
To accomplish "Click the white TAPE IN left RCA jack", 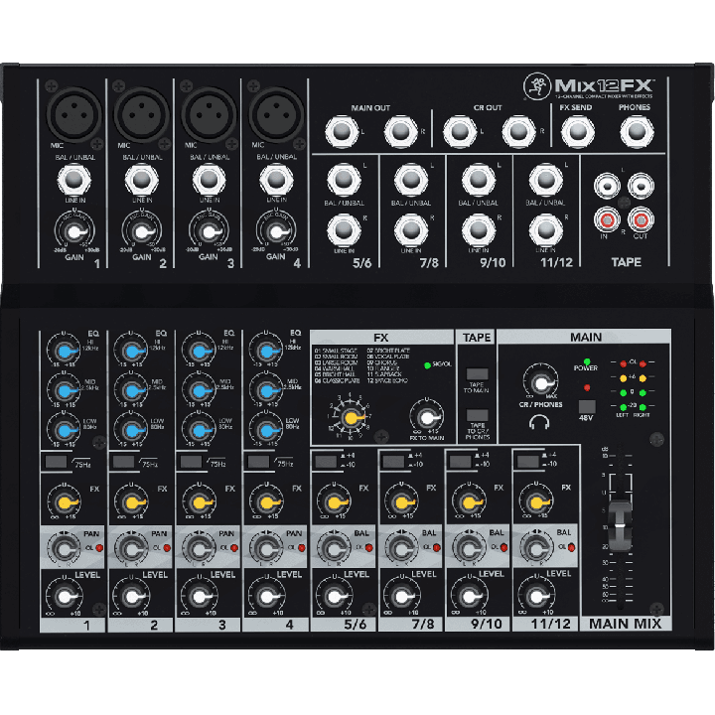I will point(607,186).
